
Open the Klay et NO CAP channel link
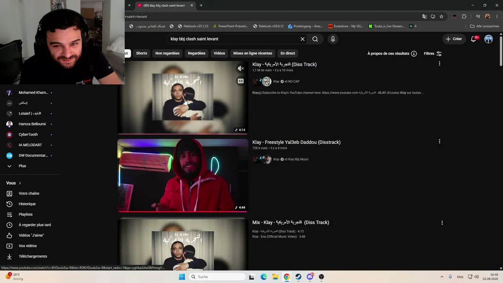[x=286, y=81]
